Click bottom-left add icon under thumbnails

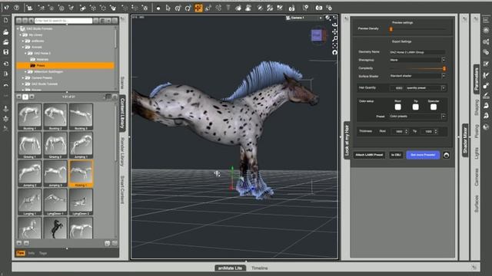point(18,243)
